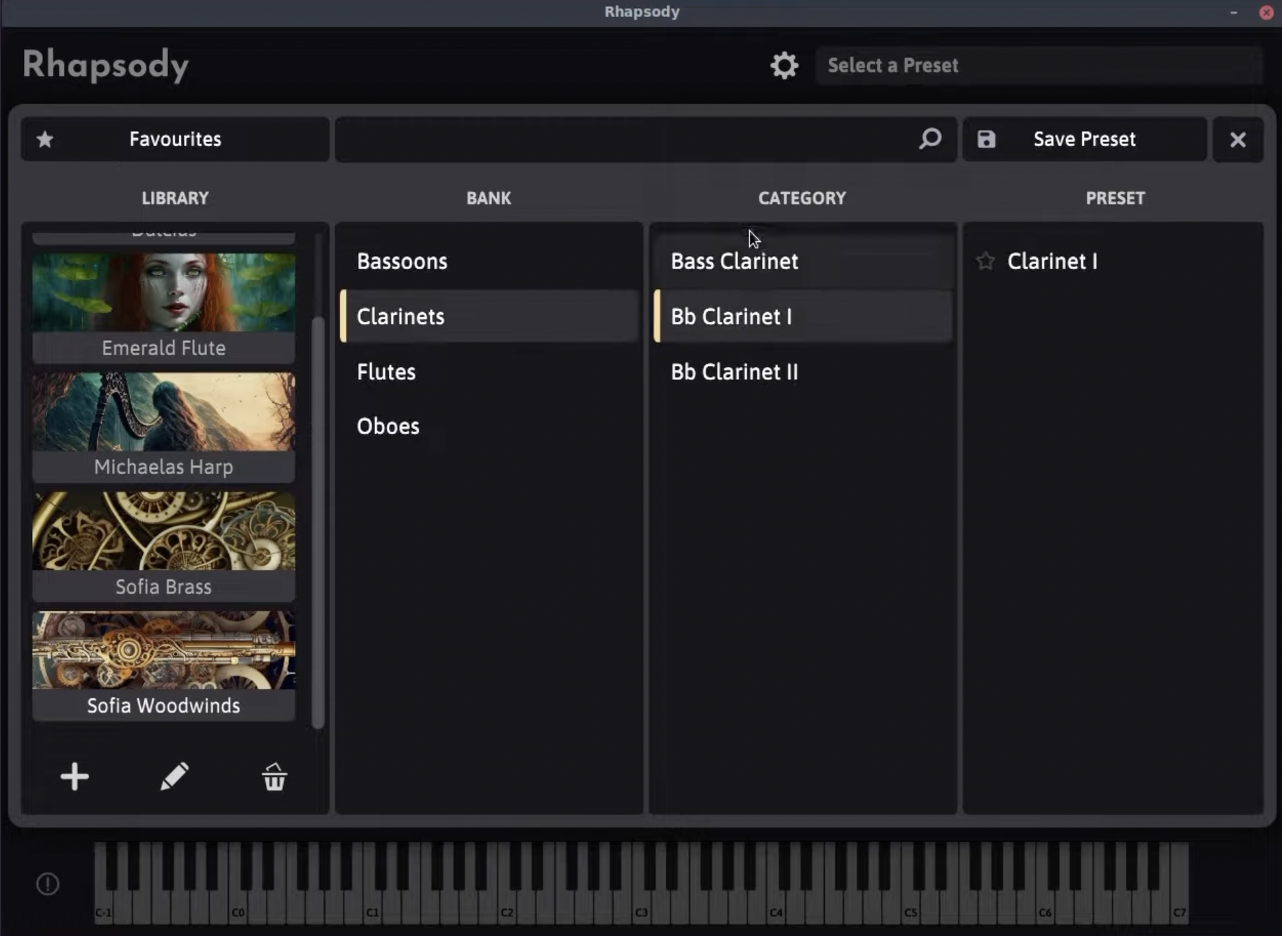Click the floppy disk save icon

[986, 139]
